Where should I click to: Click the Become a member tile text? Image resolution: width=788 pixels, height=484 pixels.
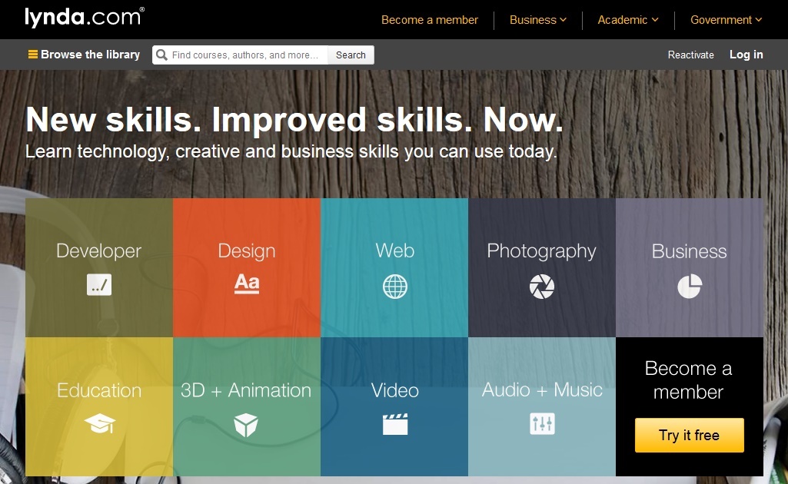[689, 380]
